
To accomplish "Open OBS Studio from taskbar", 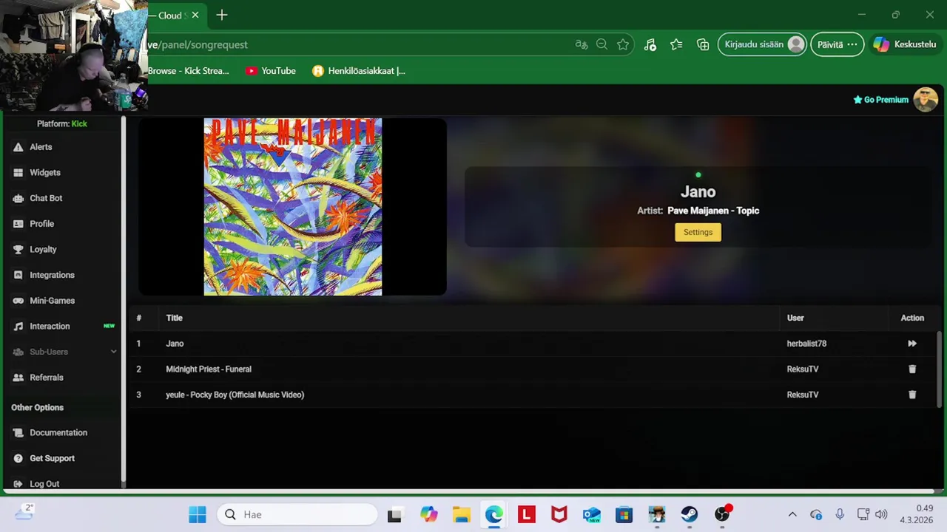I will pyautogui.click(x=722, y=514).
